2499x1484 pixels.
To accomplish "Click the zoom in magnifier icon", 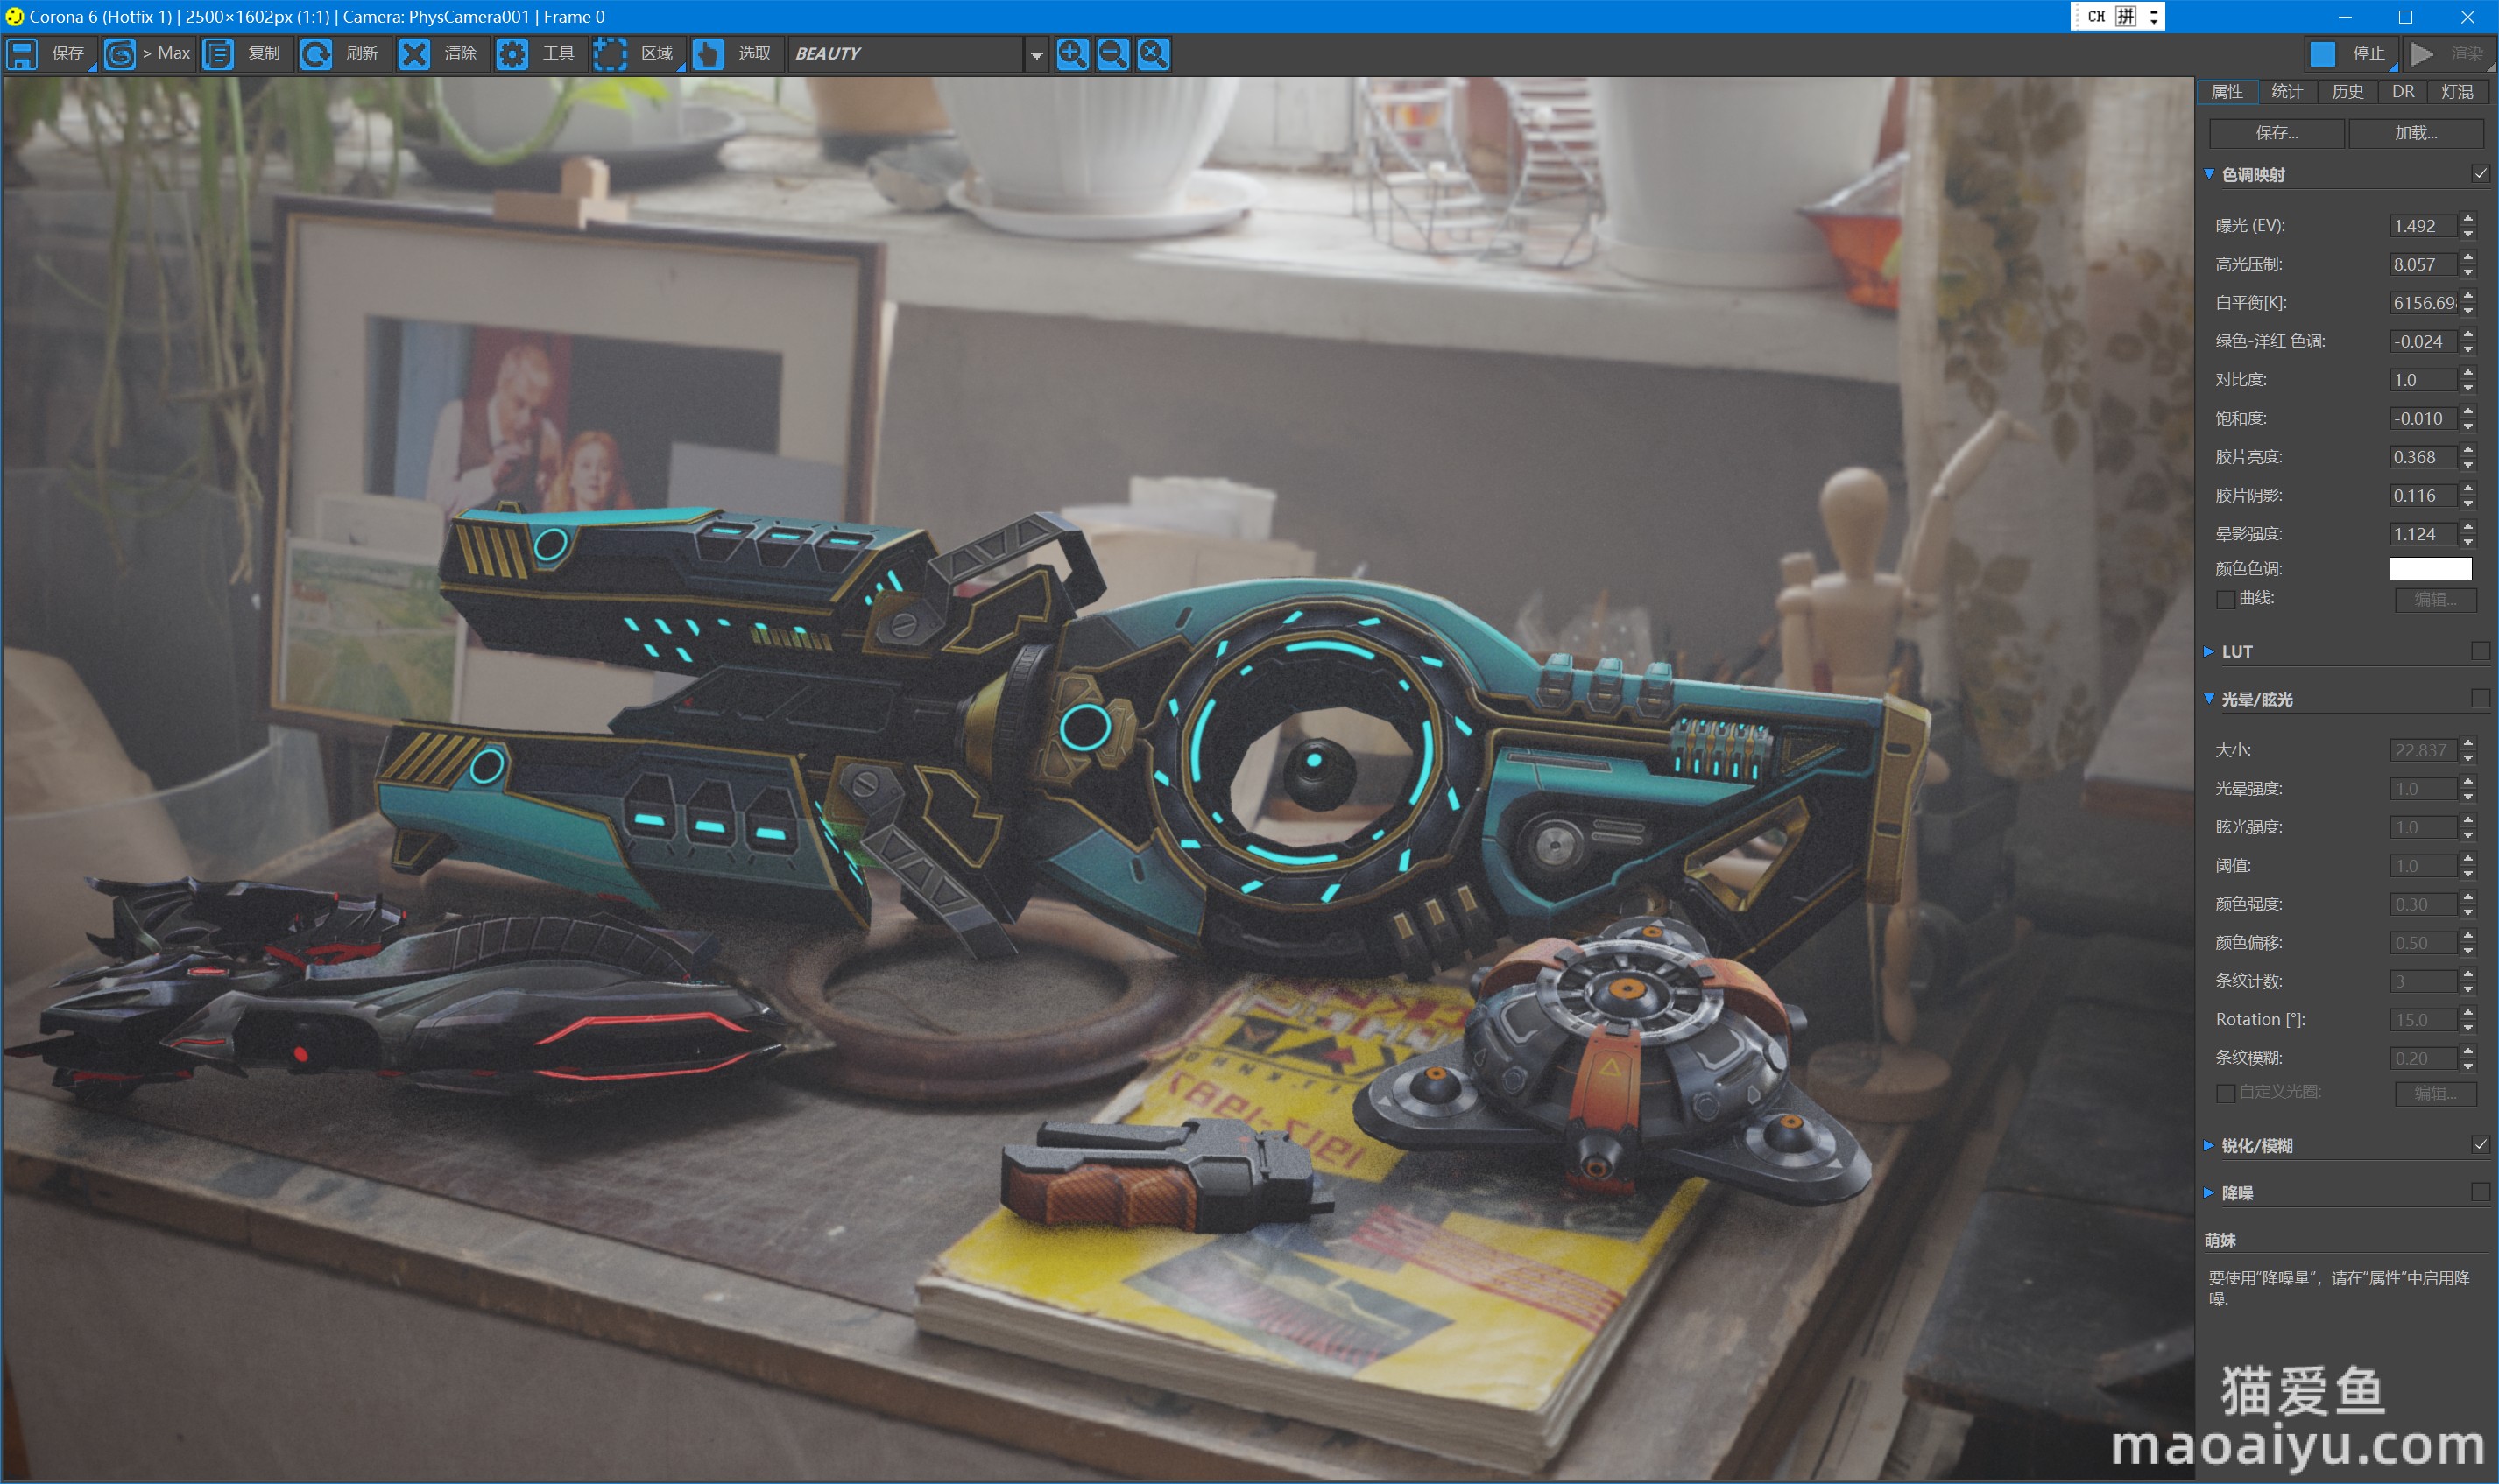I will tap(1071, 54).
